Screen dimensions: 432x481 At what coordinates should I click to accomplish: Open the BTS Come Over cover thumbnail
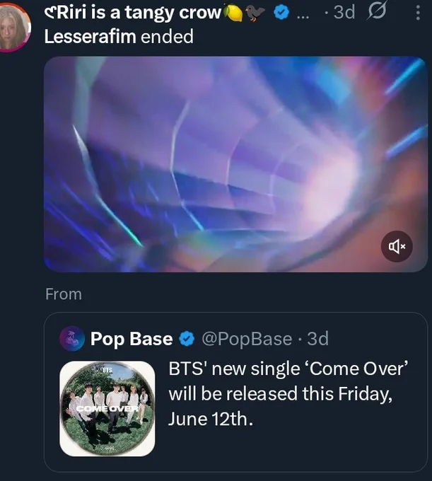tap(107, 409)
